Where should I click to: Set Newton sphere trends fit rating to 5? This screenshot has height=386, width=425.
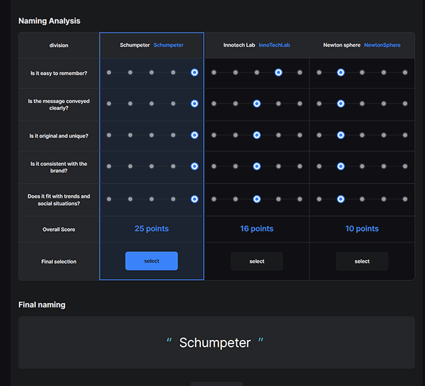pos(405,199)
